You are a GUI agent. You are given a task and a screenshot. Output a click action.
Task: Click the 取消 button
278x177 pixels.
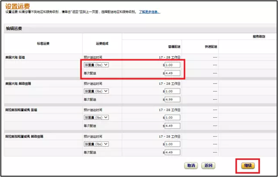point(191,166)
